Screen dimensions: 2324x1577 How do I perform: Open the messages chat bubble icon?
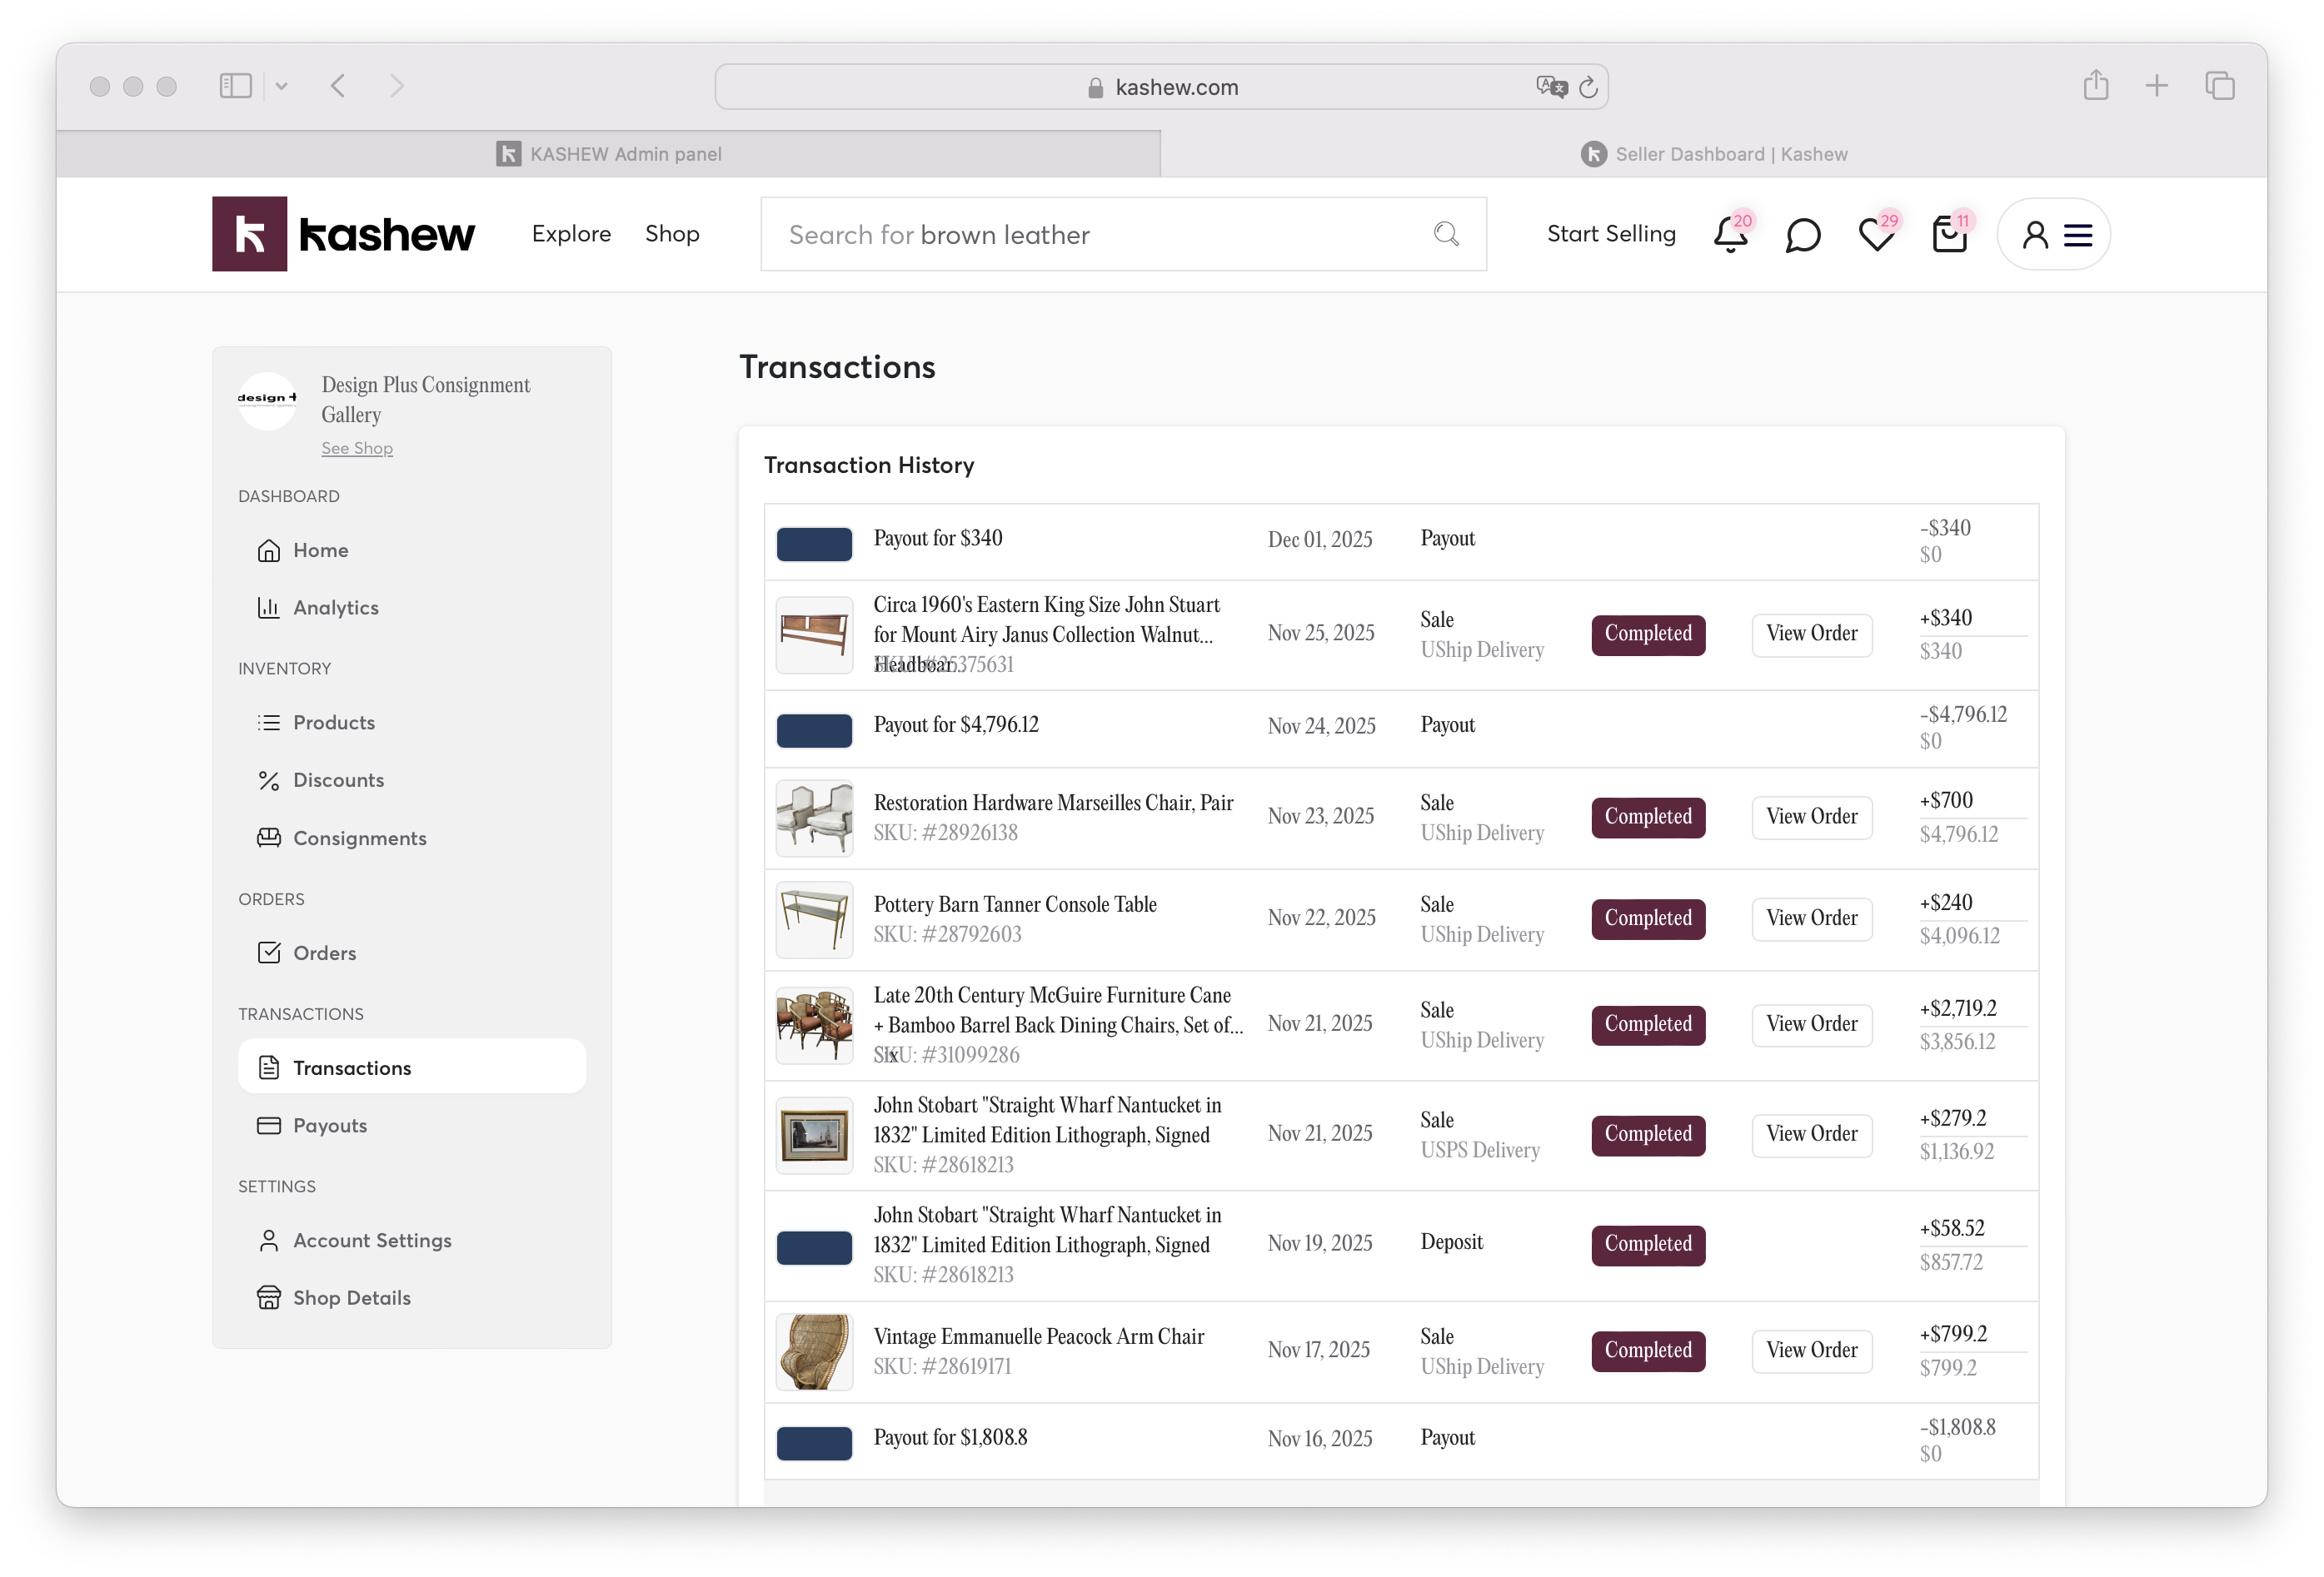1802,236
